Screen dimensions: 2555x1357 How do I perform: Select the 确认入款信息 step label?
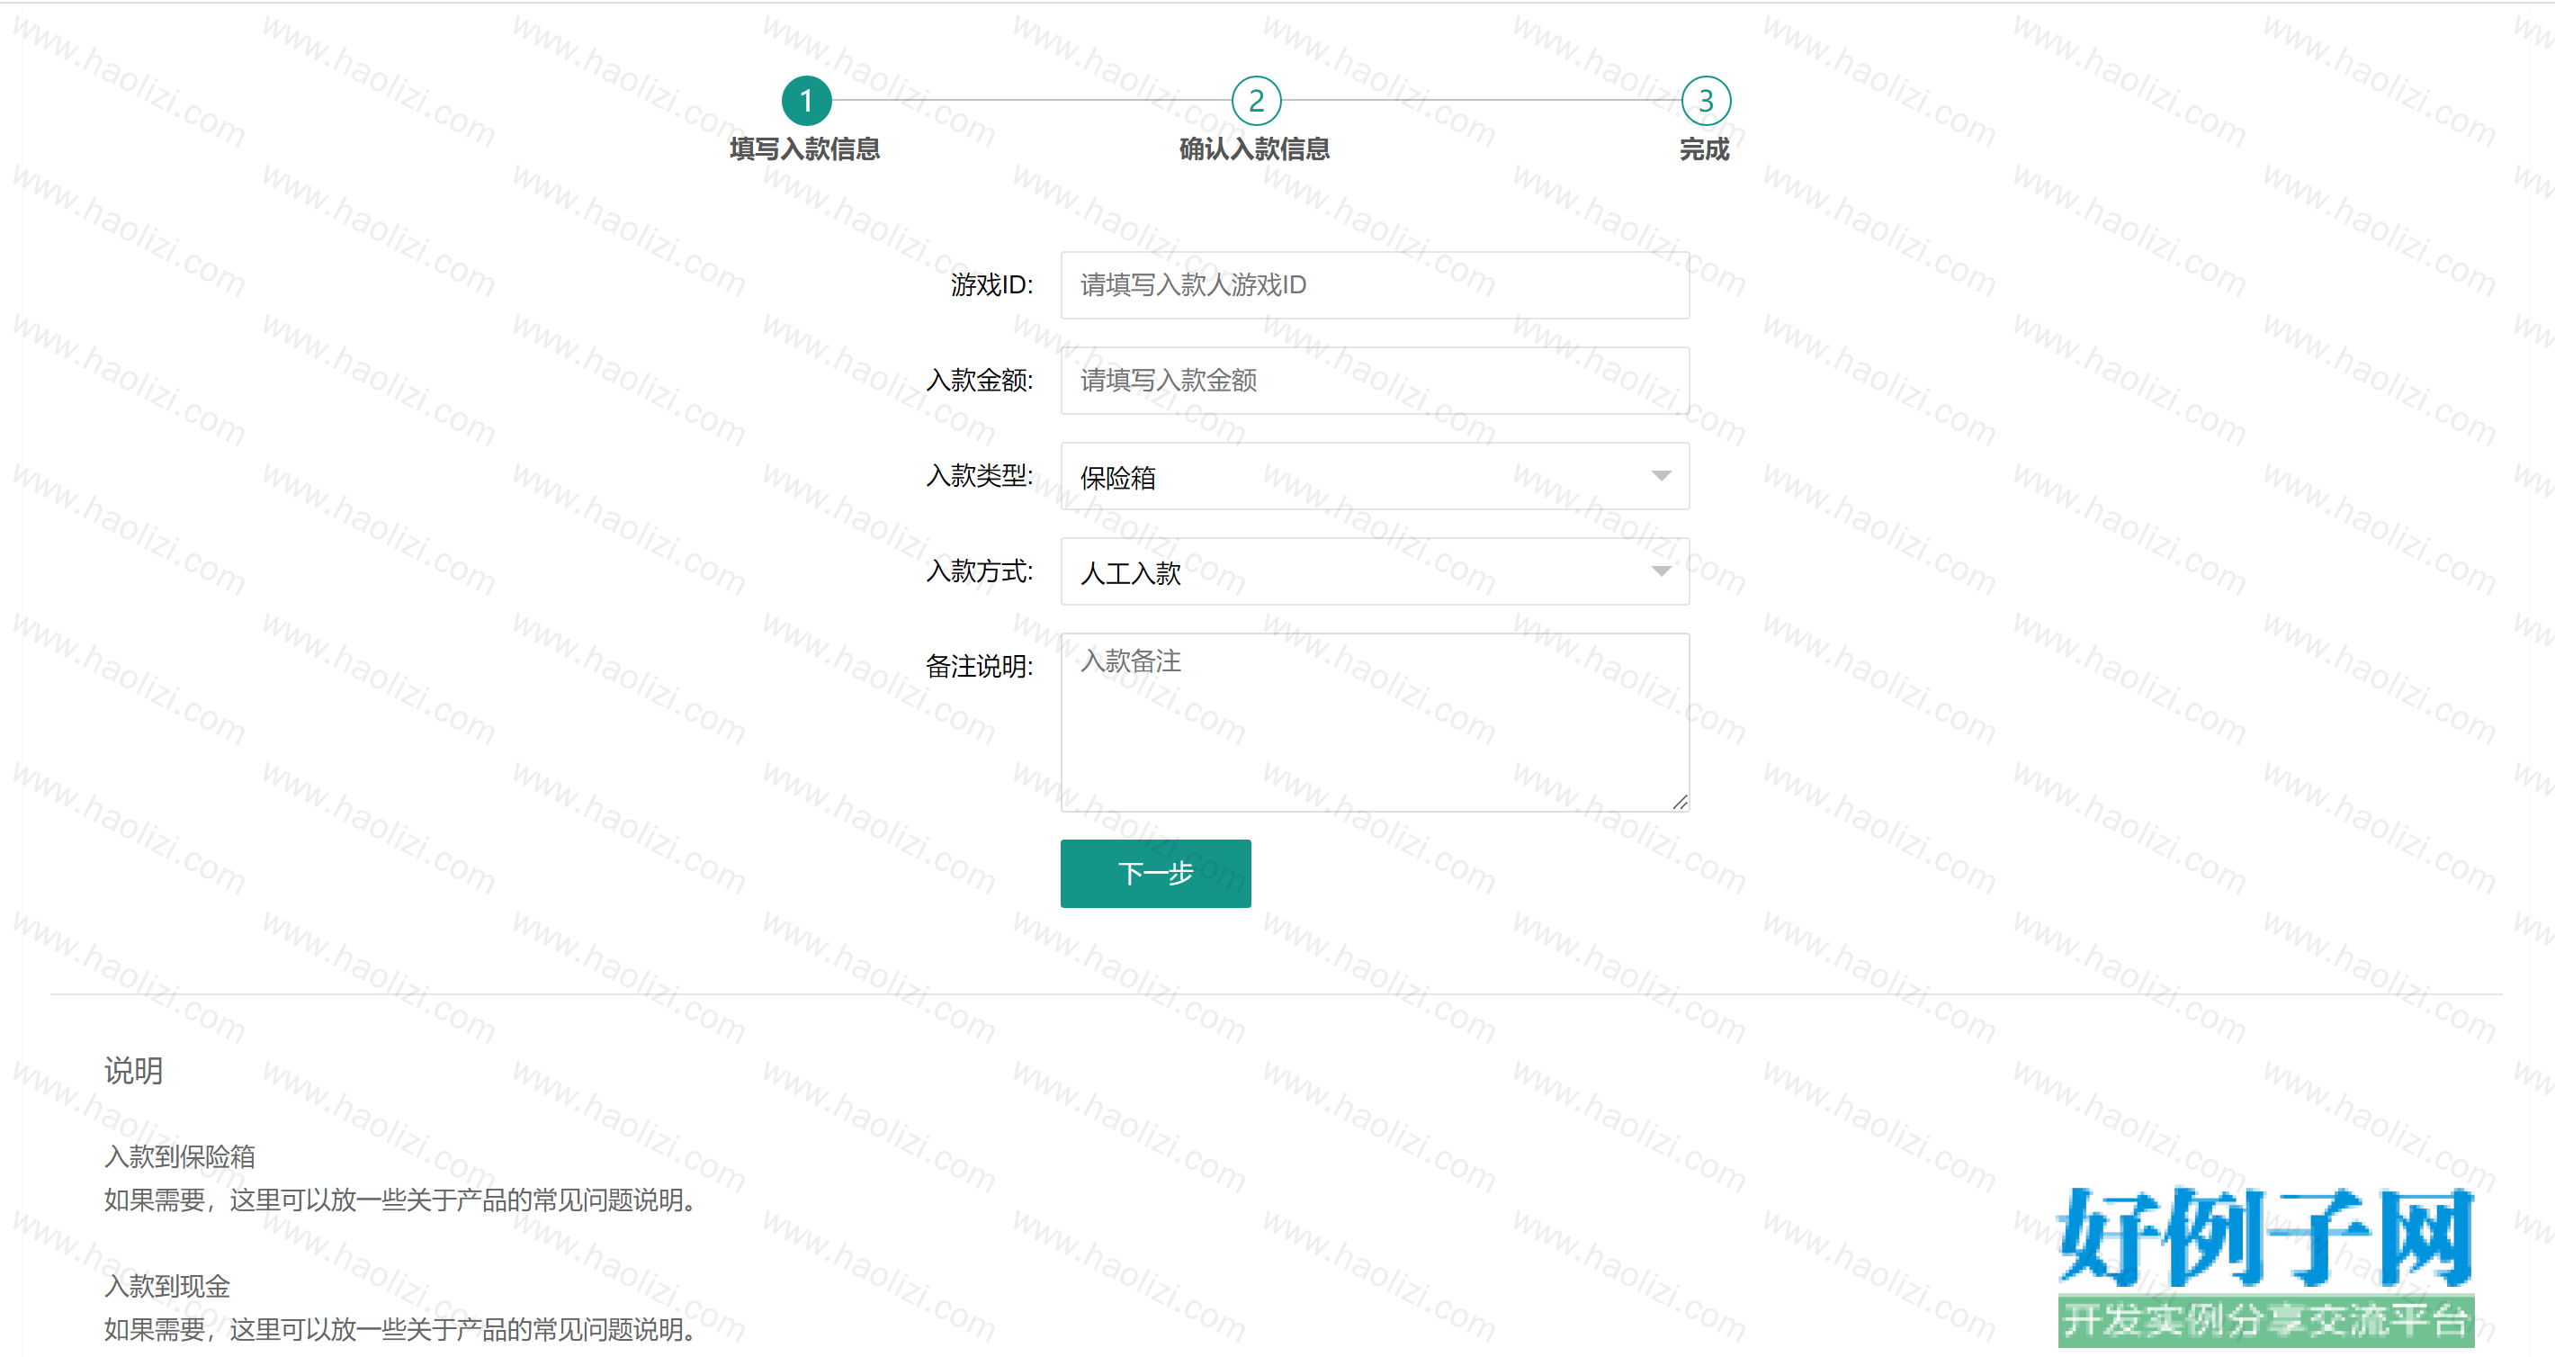[1255, 148]
